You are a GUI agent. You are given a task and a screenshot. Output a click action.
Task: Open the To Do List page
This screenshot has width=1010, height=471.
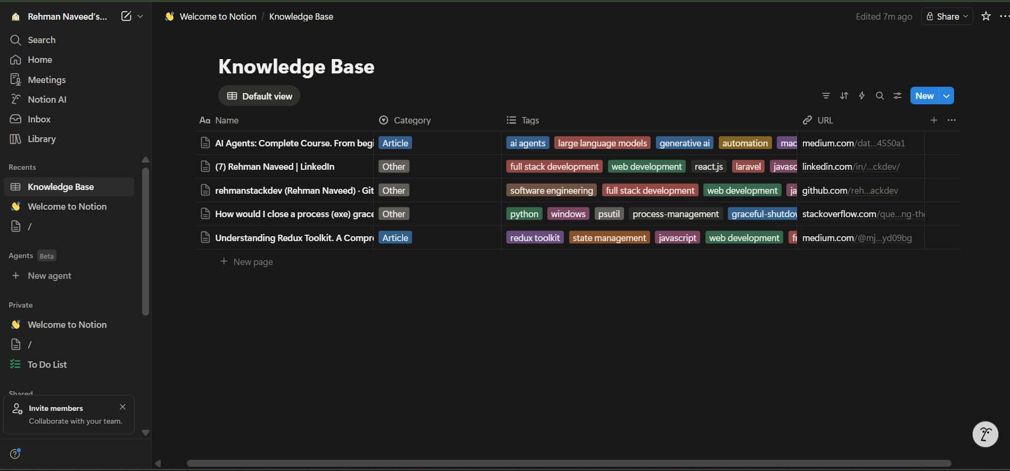pyautogui.click(x=47, y=365)
